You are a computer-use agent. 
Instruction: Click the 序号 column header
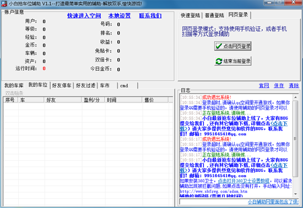pyautogui.click(x=10, y=100)
